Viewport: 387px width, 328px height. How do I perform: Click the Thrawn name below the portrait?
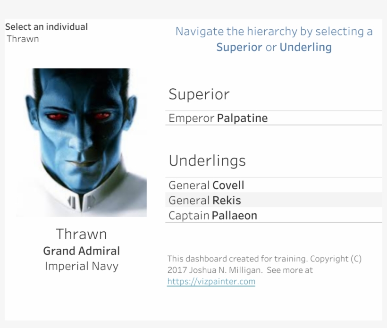click(81, 234)
